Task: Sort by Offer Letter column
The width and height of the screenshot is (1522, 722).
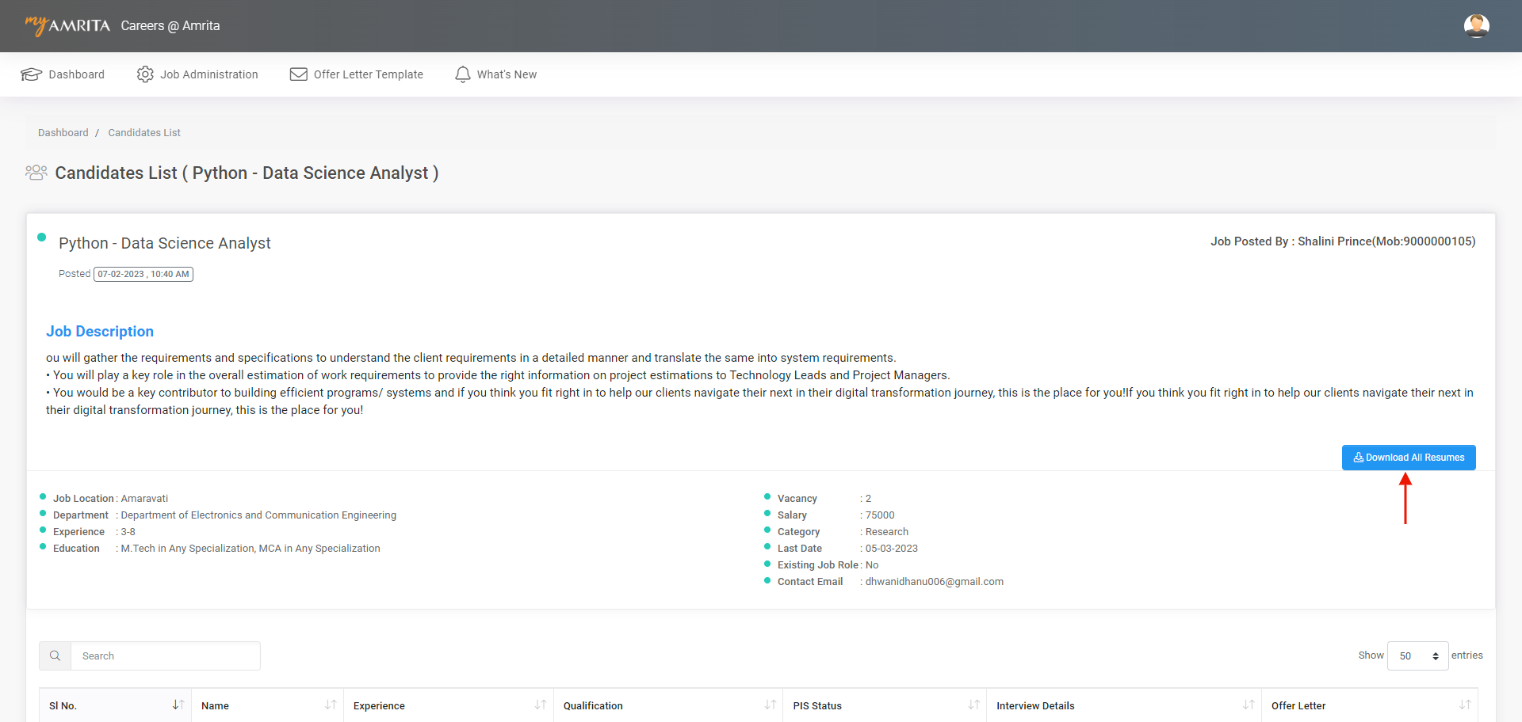Action: pyautogui.click(x=1464, y=705)
